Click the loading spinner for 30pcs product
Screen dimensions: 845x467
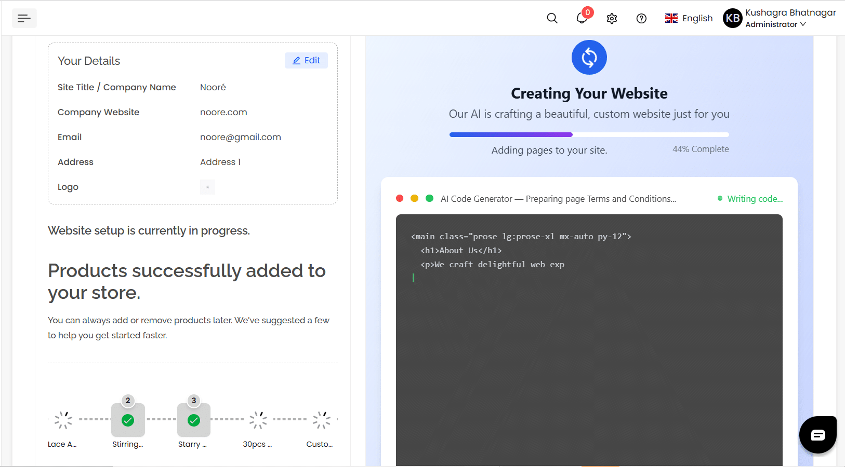(258, 420)
